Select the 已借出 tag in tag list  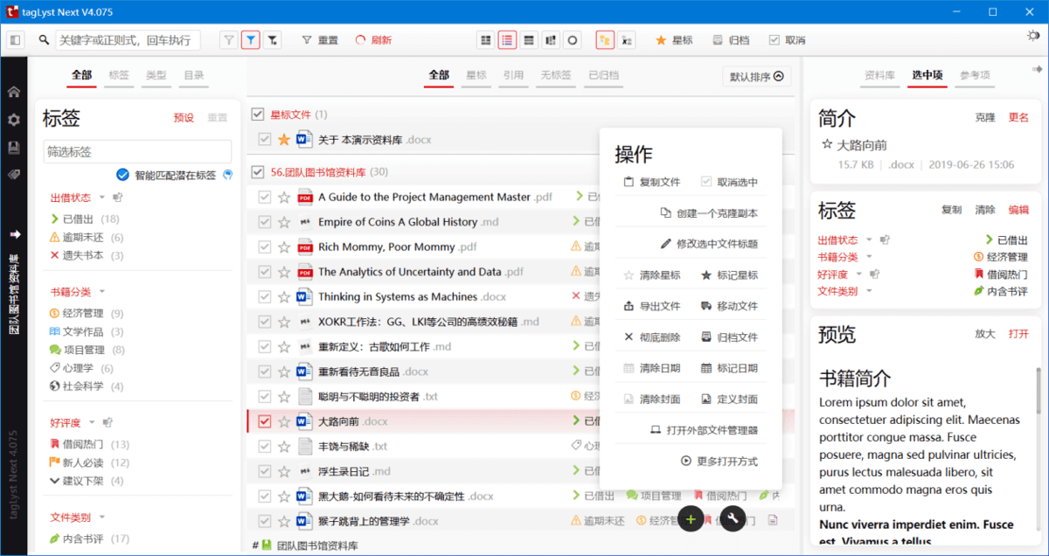coord(85,219)
